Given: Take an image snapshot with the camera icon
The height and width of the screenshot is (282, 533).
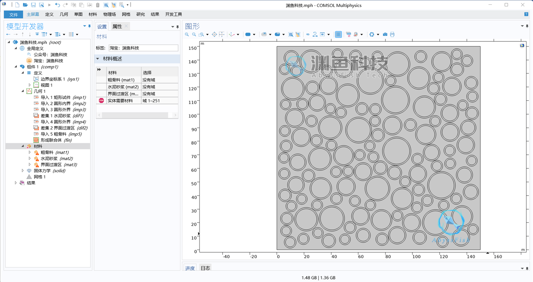Looking at the screenshot, I should 385,34.
